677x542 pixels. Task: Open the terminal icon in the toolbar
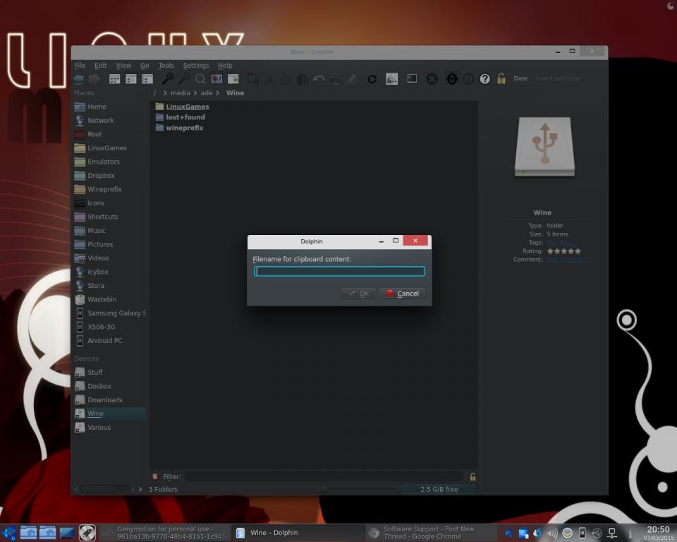pyautogui.click(x=412, y=79)
